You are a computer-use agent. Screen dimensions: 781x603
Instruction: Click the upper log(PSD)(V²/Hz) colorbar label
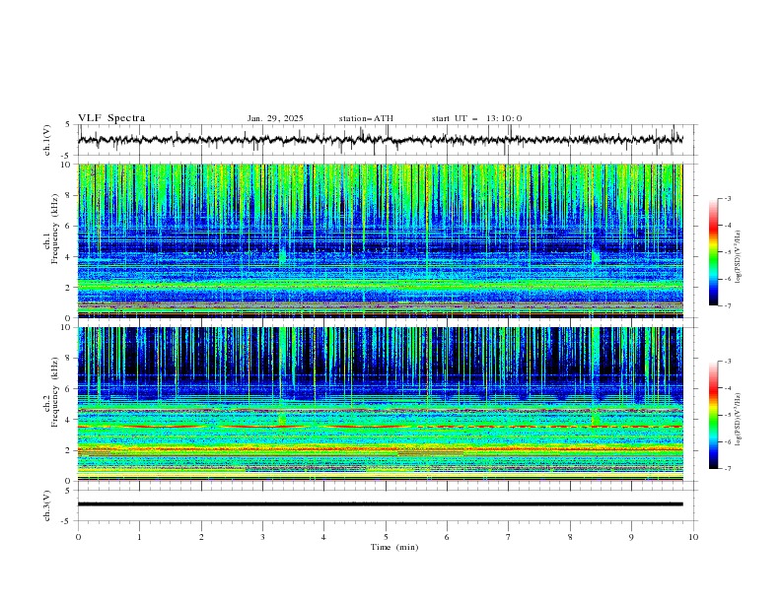[x=739, y=257]
